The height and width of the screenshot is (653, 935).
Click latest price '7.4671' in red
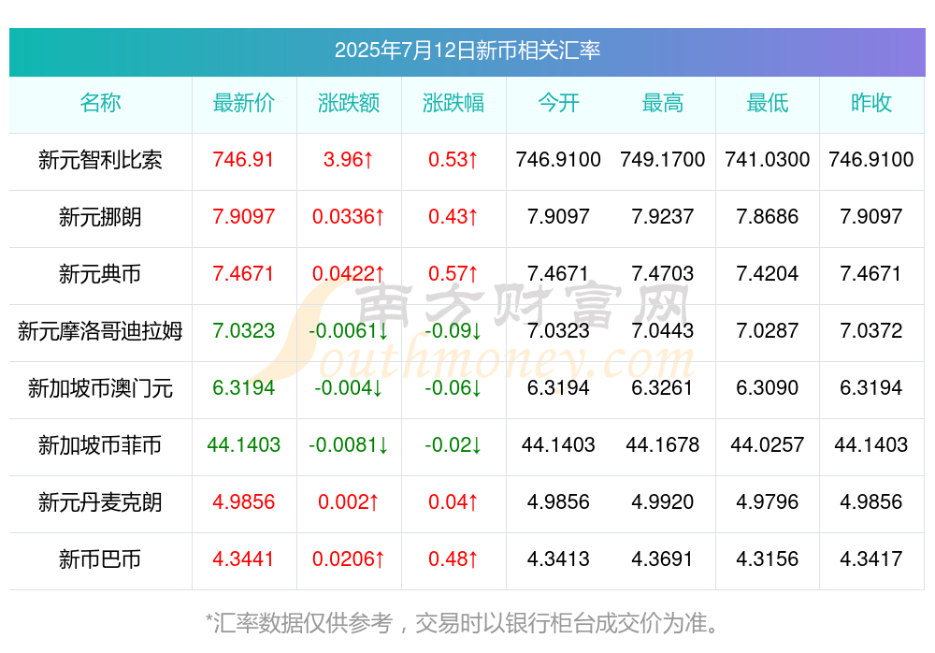(x=243, y=273)
